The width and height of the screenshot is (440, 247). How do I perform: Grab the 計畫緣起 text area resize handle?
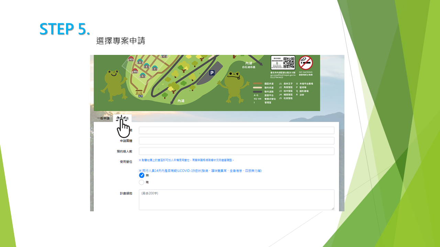332,208
